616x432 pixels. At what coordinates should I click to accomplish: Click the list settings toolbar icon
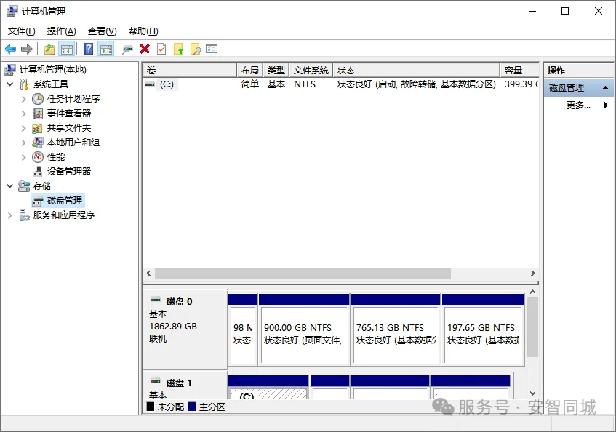click(x=212, y=49)
